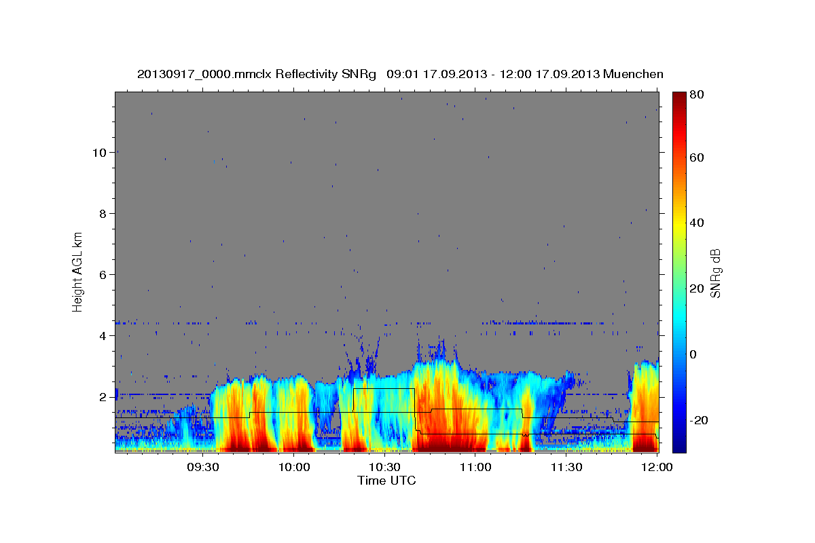The height and width of the screenshot is (543, 815).
Task: Click the 12:00 time tick label
Action: [657, 467]
